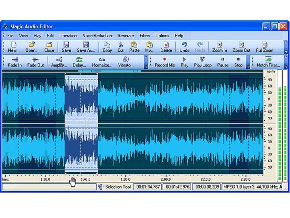Click the Save As toolbar icon
This screenshot has height=218, width=290.
click(x=86, y=45)
